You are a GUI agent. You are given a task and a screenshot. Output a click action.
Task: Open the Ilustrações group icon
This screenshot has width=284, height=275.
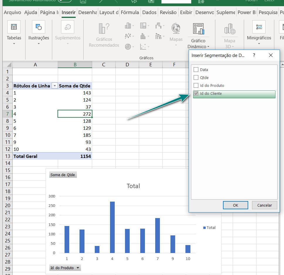[38, 27]
